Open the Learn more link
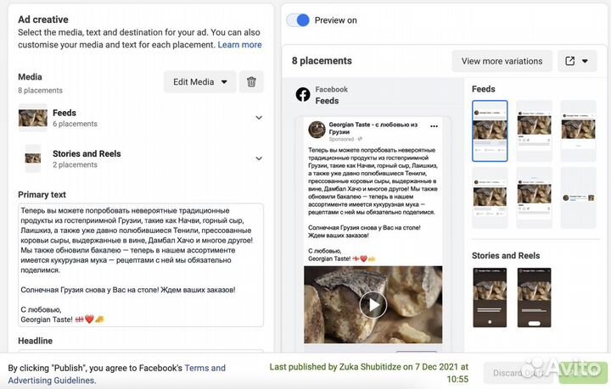This screenshot has width=611, height=389. (239, 45)
